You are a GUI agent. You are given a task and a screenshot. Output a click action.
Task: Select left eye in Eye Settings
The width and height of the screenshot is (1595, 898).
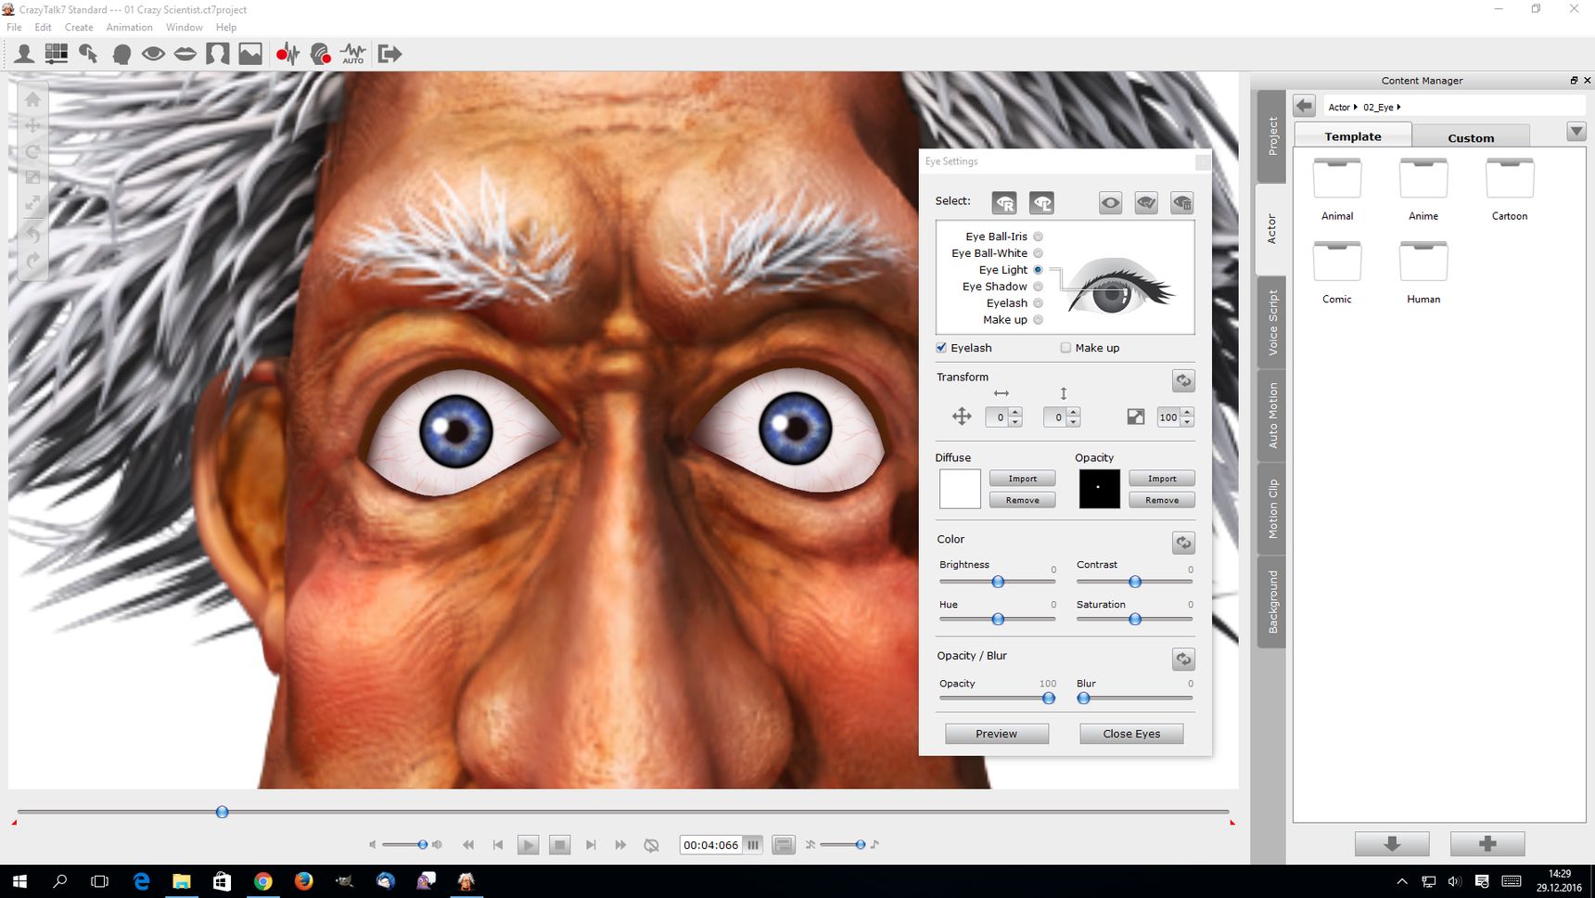coord(1041,202)
